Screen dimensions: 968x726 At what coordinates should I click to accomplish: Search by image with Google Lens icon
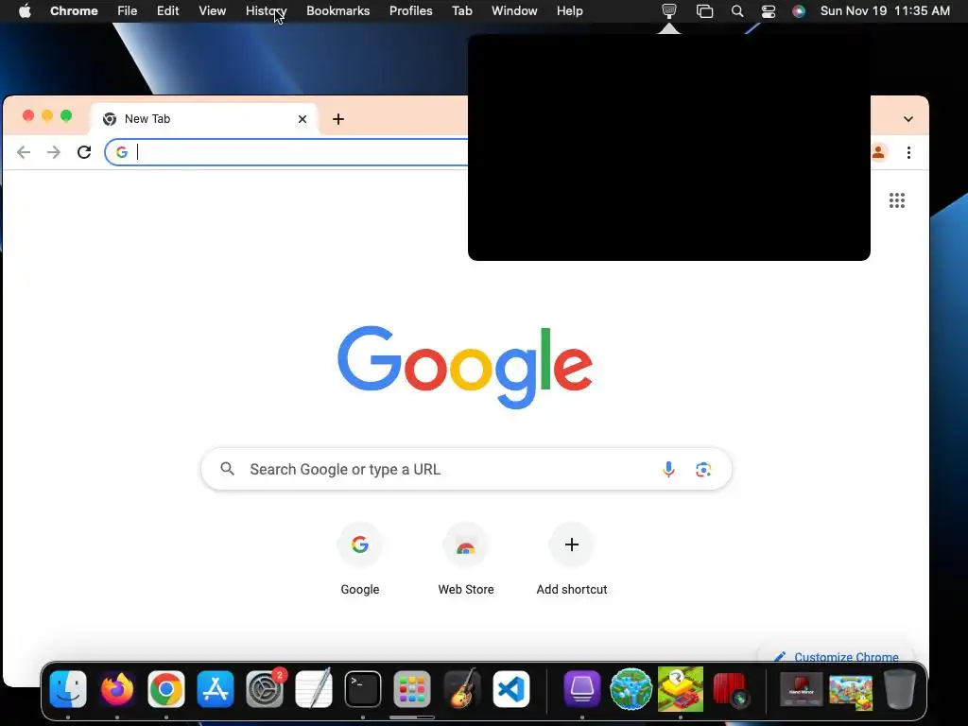click(x=703, y=469)
